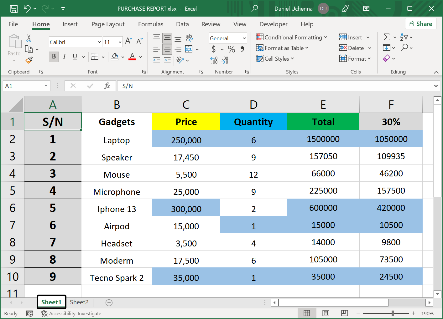Switch to the Formulas ribbon tab

[x=151, y=24]
